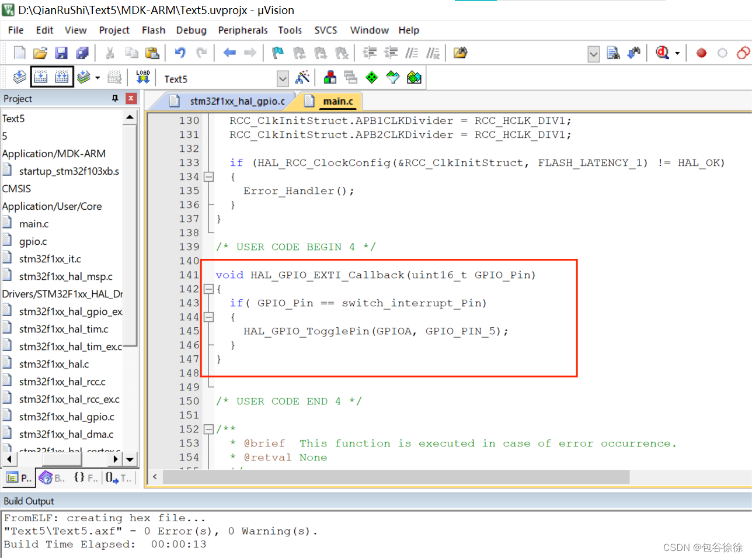
Task: Download code to flash with LOAD
Action: (143, 77)
